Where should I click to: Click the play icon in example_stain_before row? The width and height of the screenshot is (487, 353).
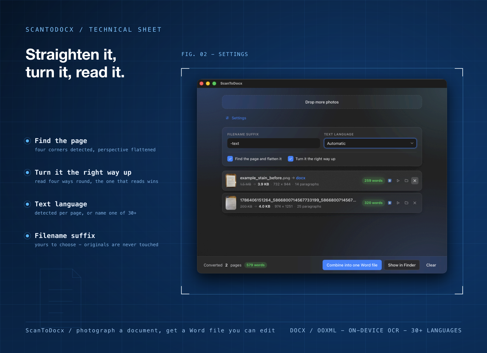click(x=398, y=181)
